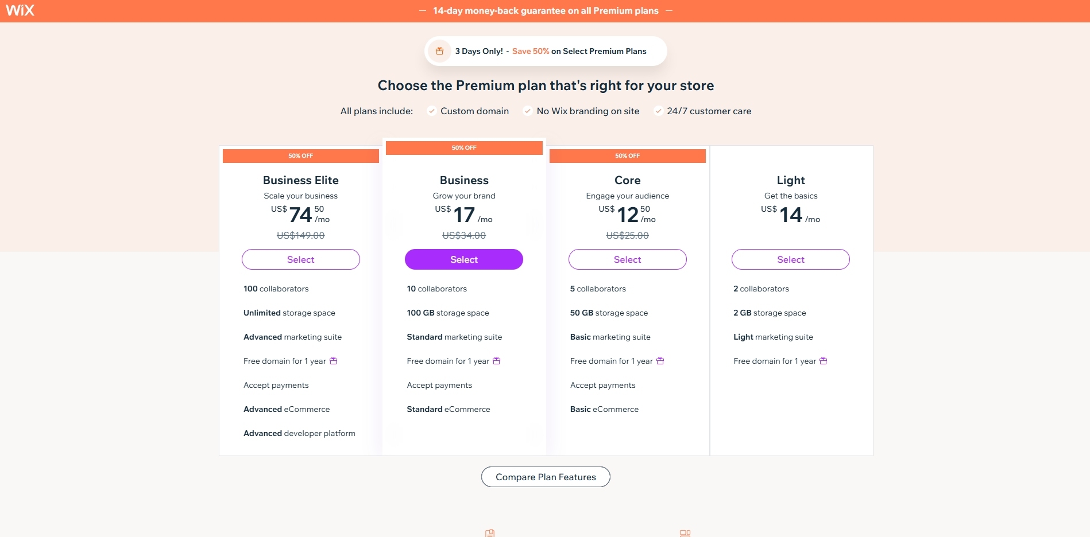Select the Core plan
Viewport: 1090px width, 537px height.
point(627,259)
